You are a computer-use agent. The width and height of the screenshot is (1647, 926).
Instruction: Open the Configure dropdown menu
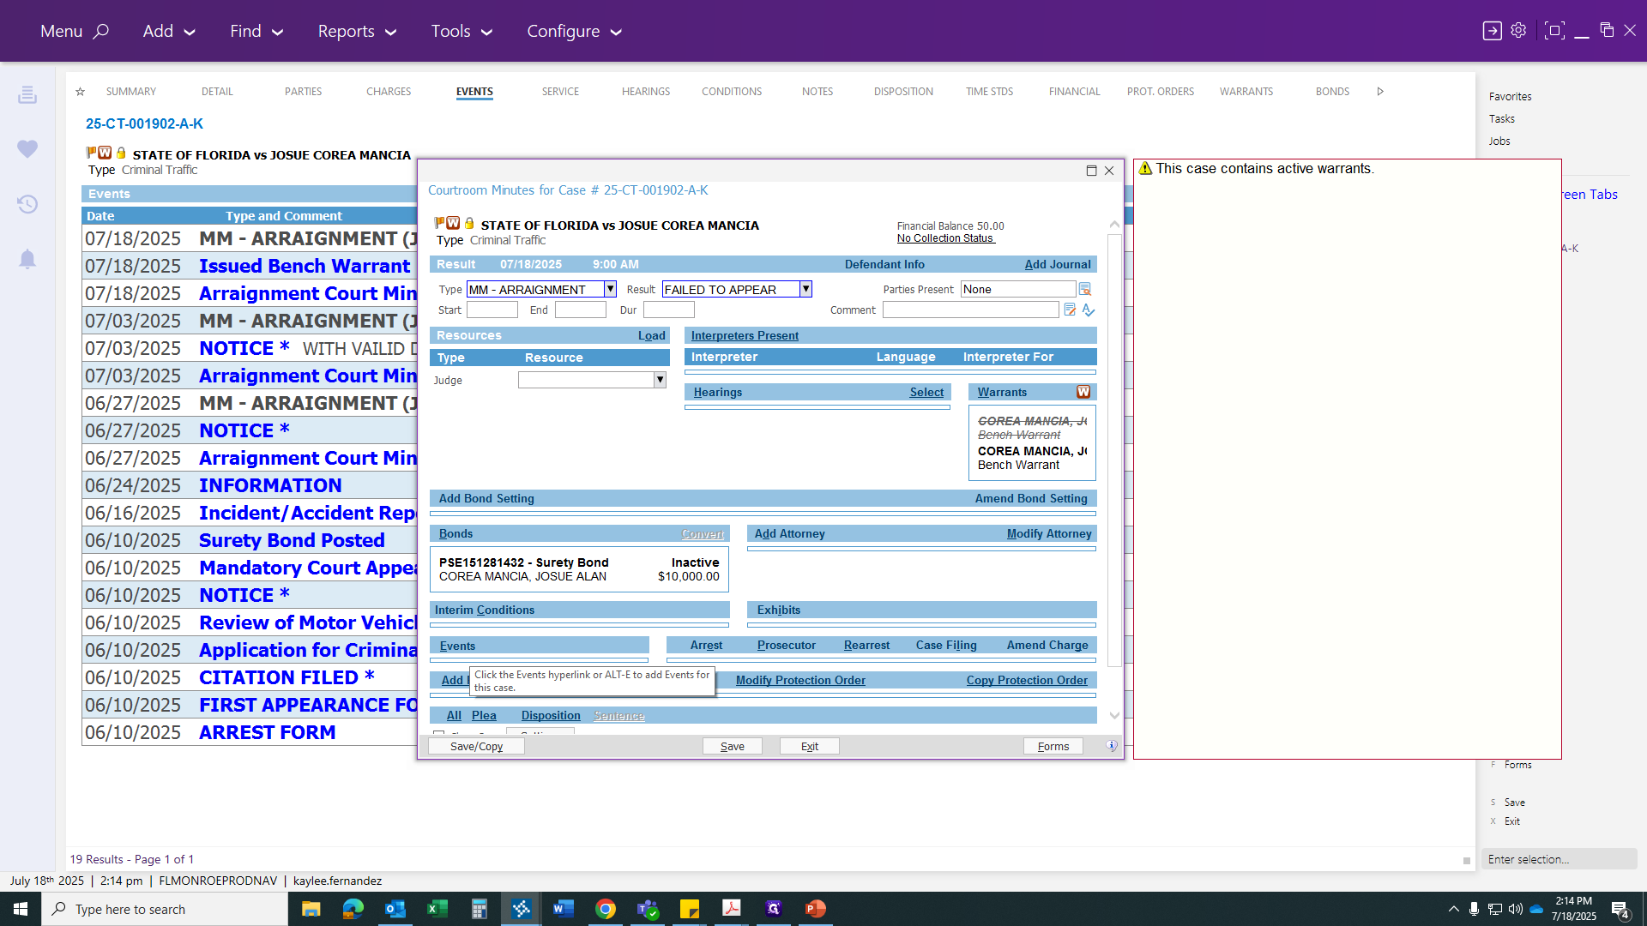(x=574, y=31)
